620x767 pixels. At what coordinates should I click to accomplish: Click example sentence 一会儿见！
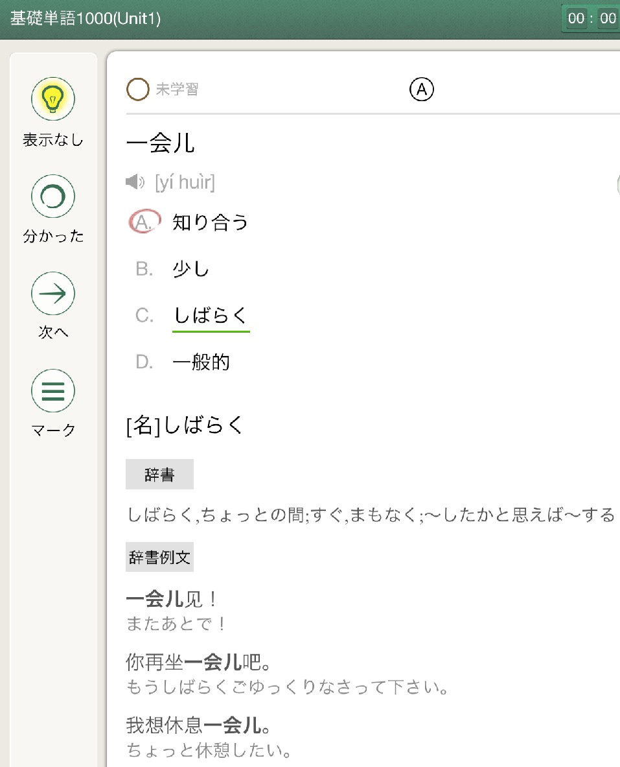[171, 598]
